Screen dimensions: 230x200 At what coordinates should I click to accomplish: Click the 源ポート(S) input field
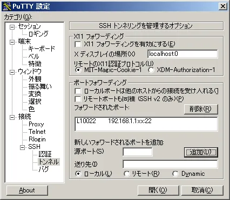pos(138,152)
